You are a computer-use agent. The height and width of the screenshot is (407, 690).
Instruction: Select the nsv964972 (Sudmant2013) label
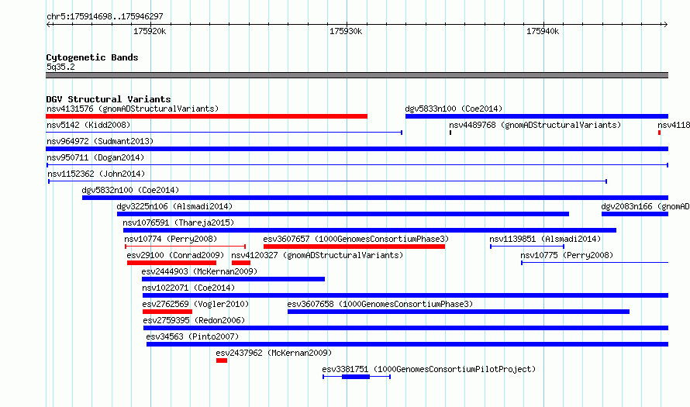(100, 141)
